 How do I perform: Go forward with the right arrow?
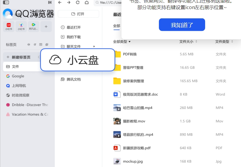click(69, 2)
